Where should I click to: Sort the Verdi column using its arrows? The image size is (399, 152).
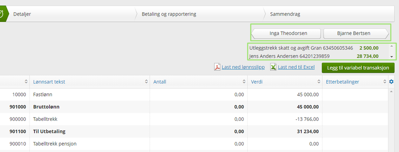click(319, 82)
